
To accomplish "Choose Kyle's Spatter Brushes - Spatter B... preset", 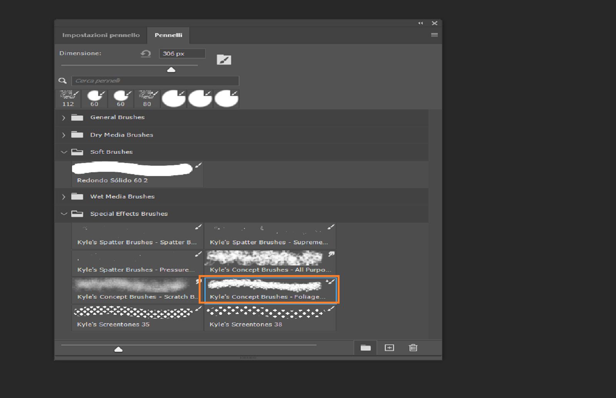I will (137, 236).
